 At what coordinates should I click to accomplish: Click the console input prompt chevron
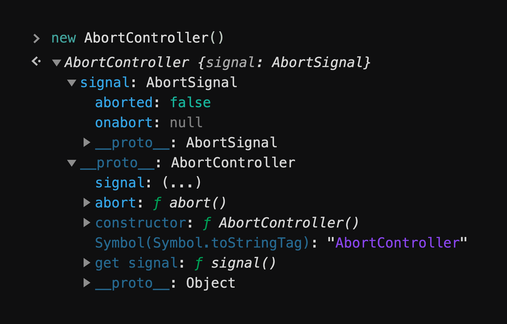(x=37, y=38)
